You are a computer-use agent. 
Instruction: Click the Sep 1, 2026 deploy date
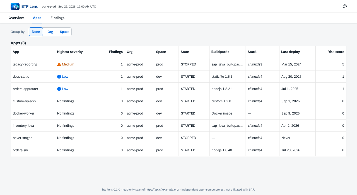point(291,101)
